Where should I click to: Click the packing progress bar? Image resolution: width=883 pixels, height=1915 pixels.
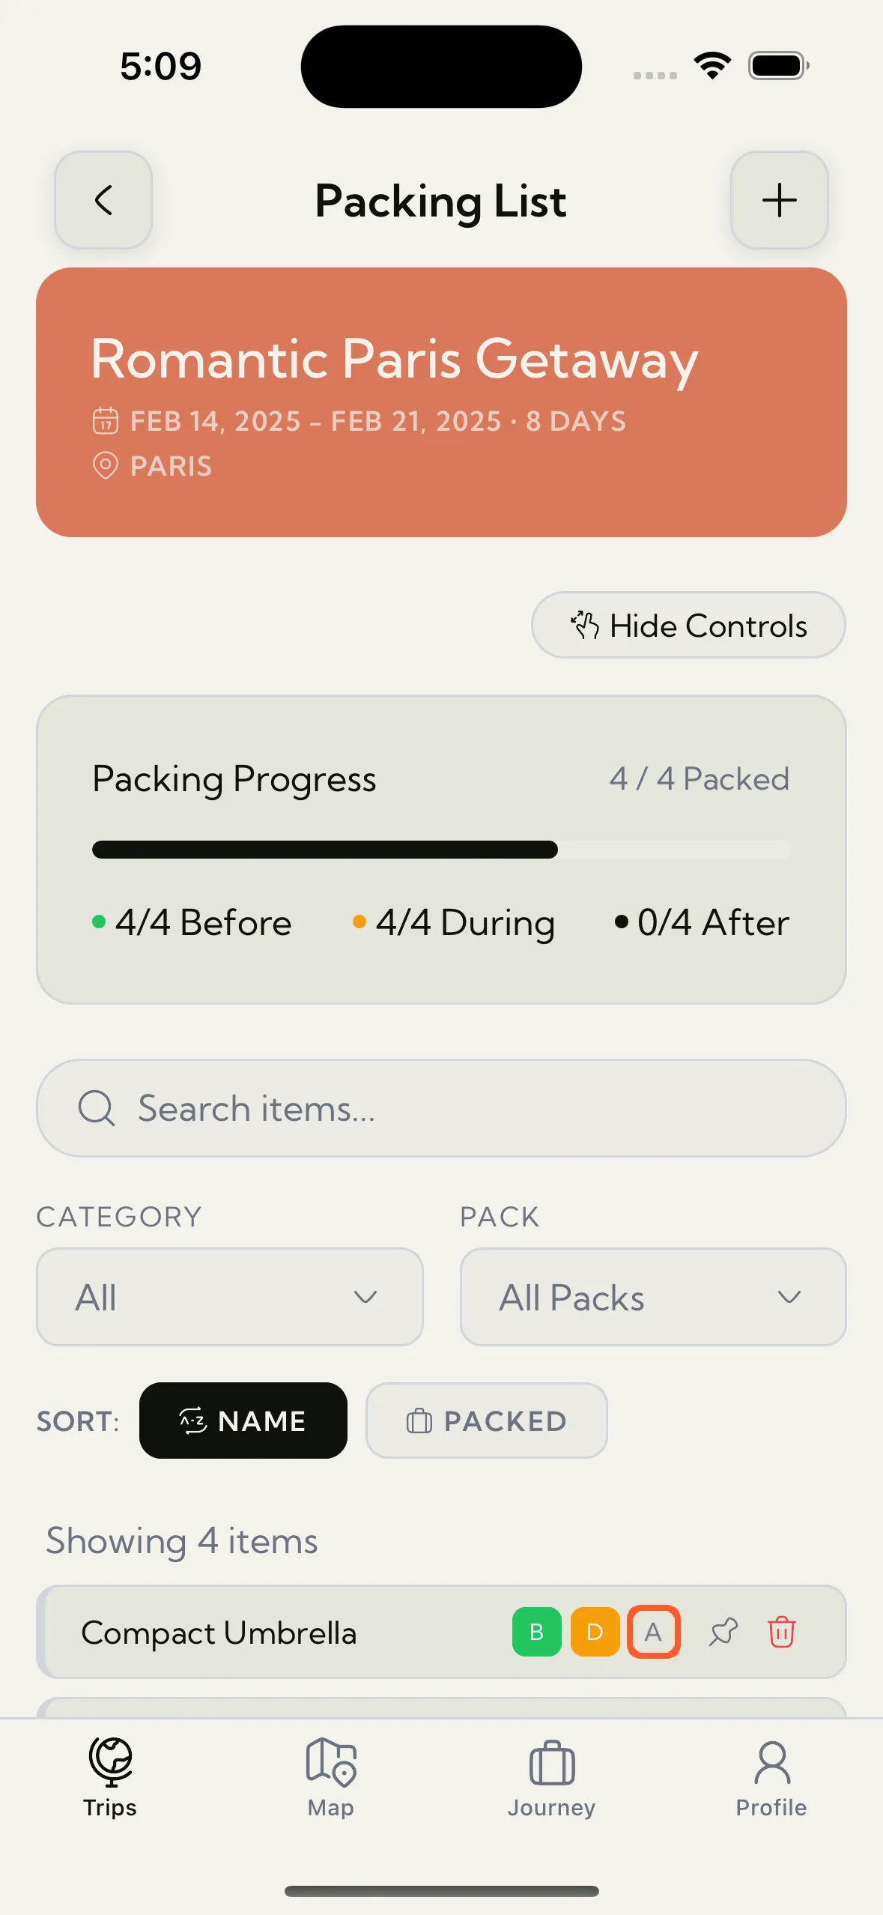pos(441,850)
